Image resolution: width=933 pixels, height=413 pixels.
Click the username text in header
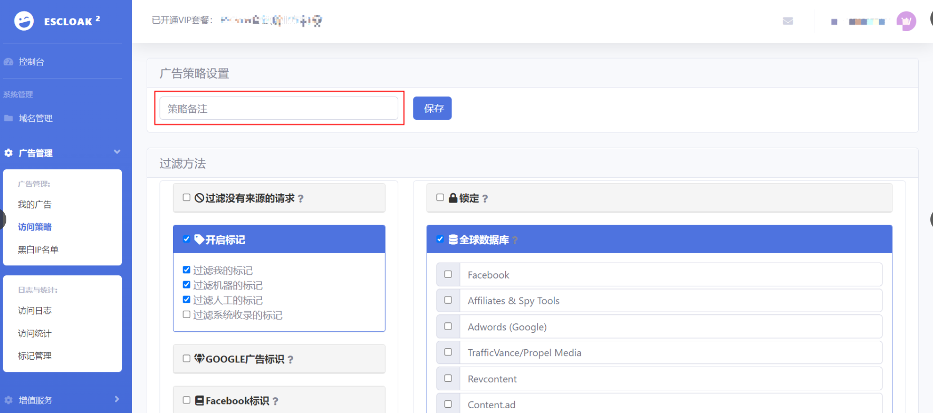[858, 22]
